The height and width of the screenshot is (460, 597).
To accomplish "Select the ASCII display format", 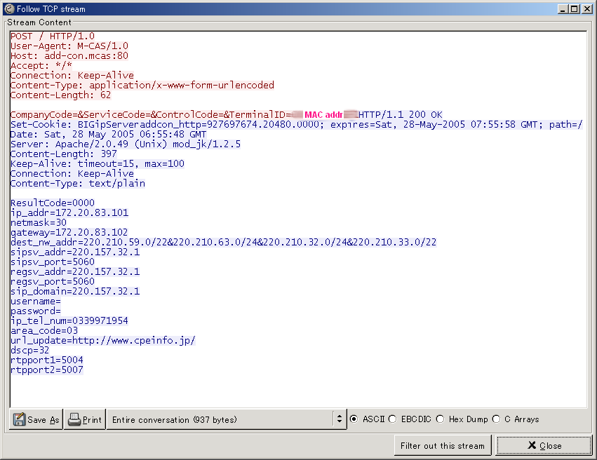I will (354, 419).
